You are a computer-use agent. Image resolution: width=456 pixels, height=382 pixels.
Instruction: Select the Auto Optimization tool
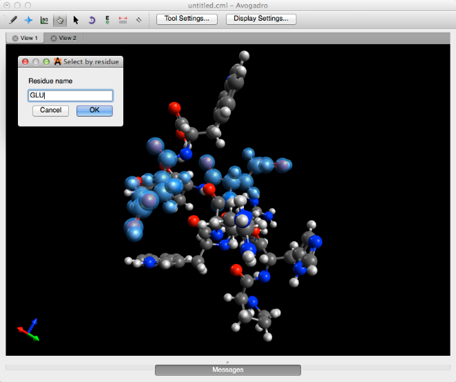click(107, 20)
